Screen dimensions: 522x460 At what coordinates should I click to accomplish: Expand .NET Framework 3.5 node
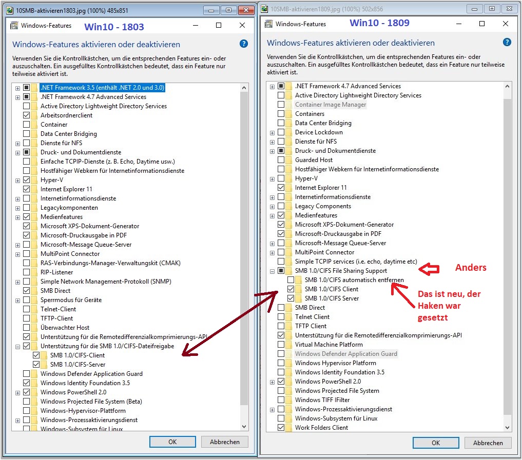pos(17,88)
